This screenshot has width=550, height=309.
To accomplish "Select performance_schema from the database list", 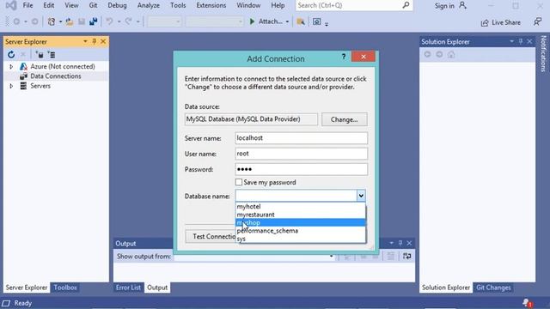I will click(300, 231).
